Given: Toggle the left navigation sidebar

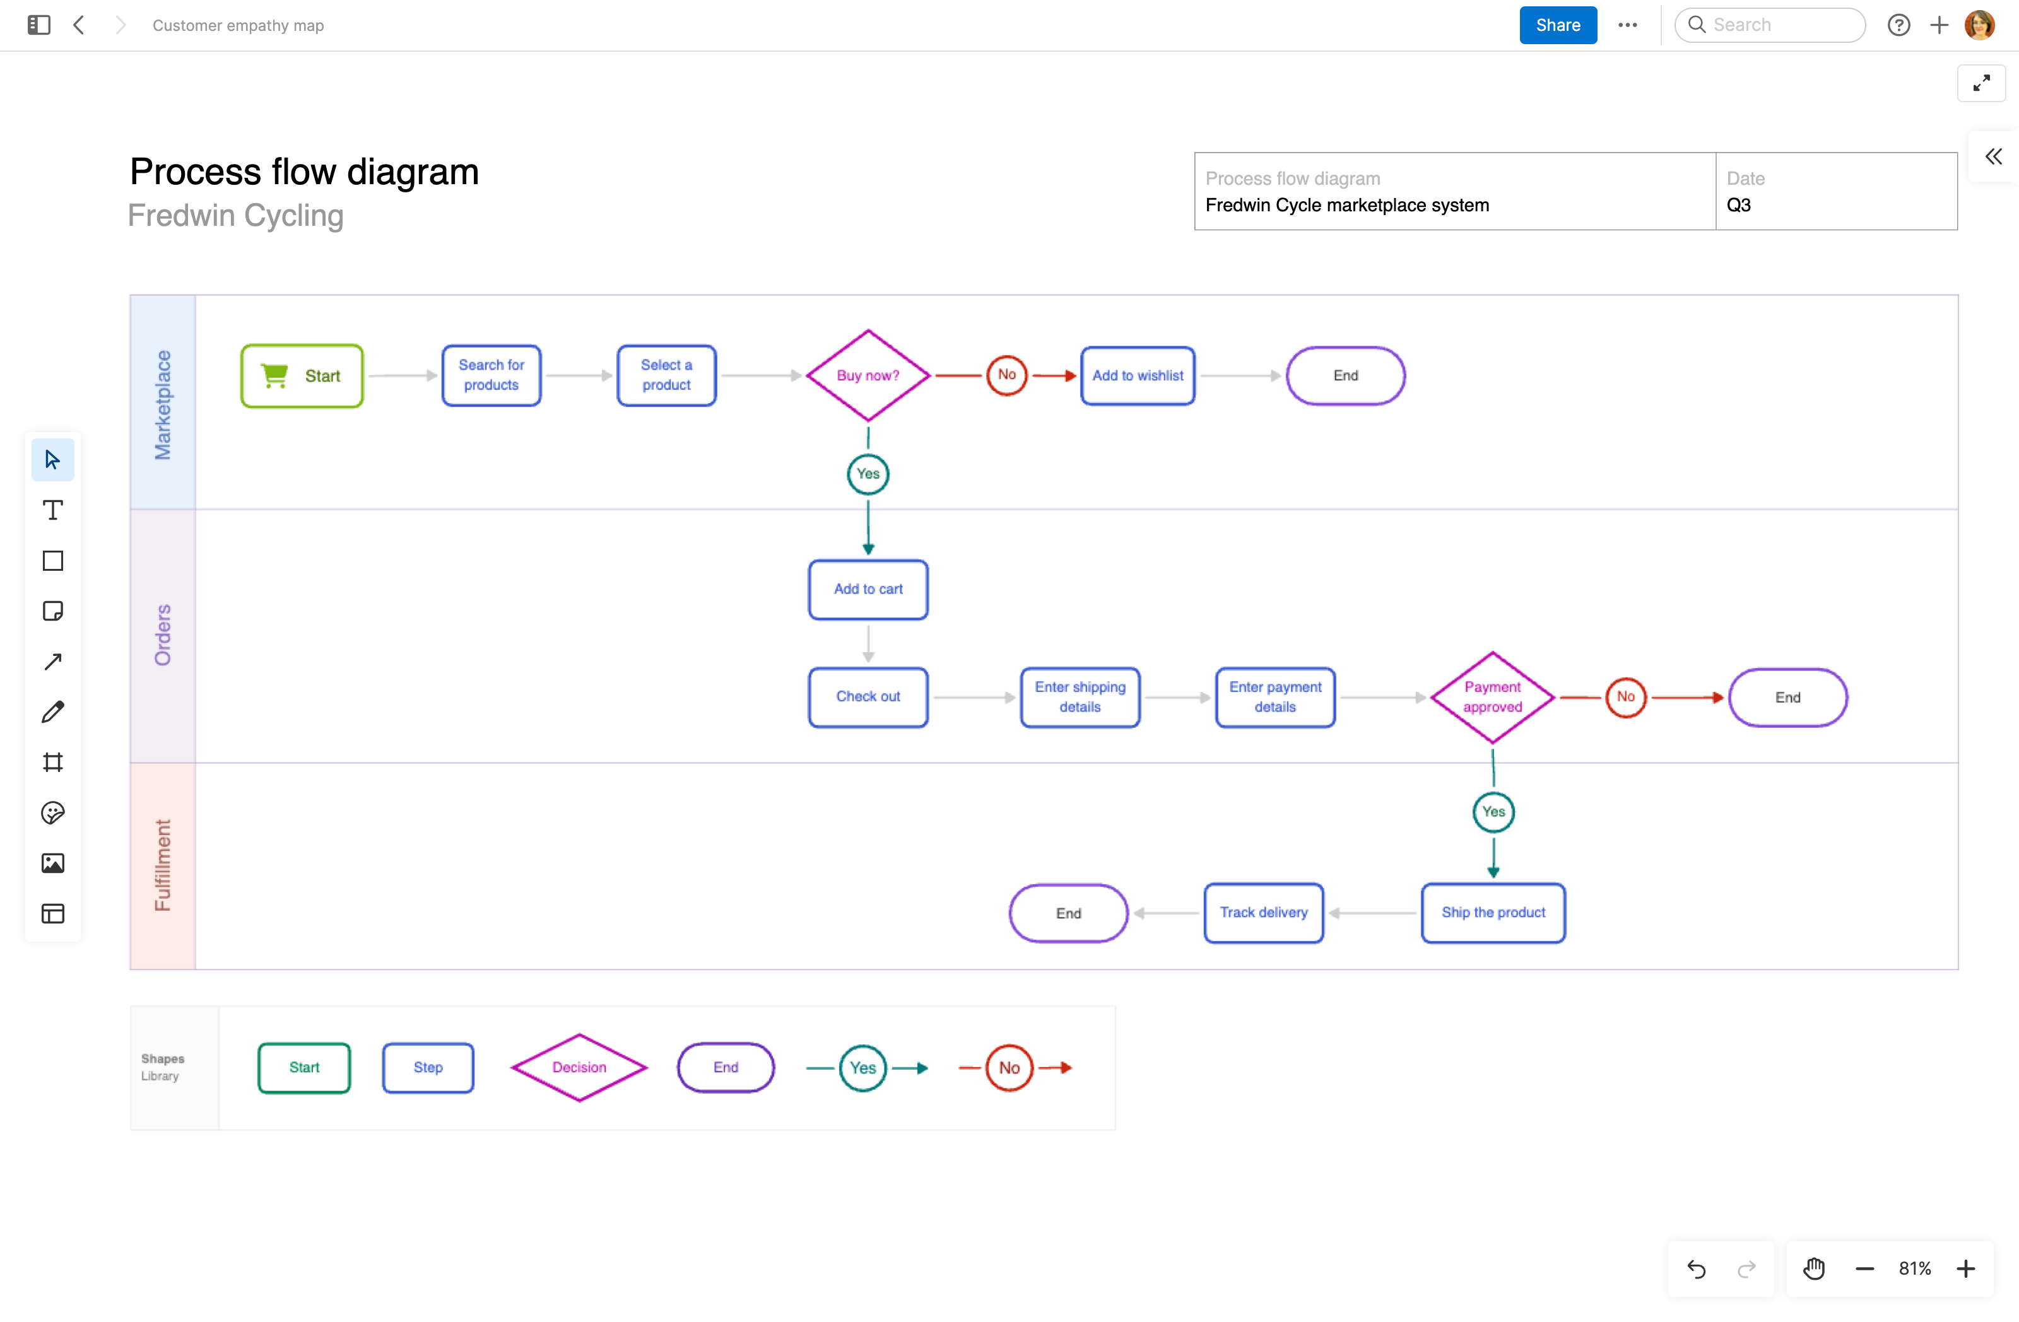Looking at the screenshot, I should click(x=38, y=25).
